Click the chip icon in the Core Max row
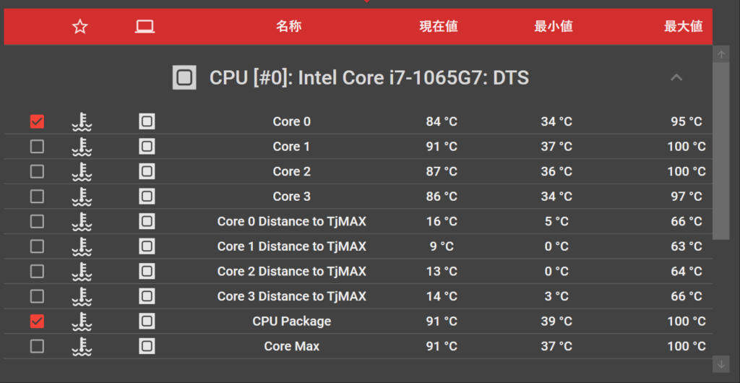This screenshot has height=383, width=740. tap(147, 346)
